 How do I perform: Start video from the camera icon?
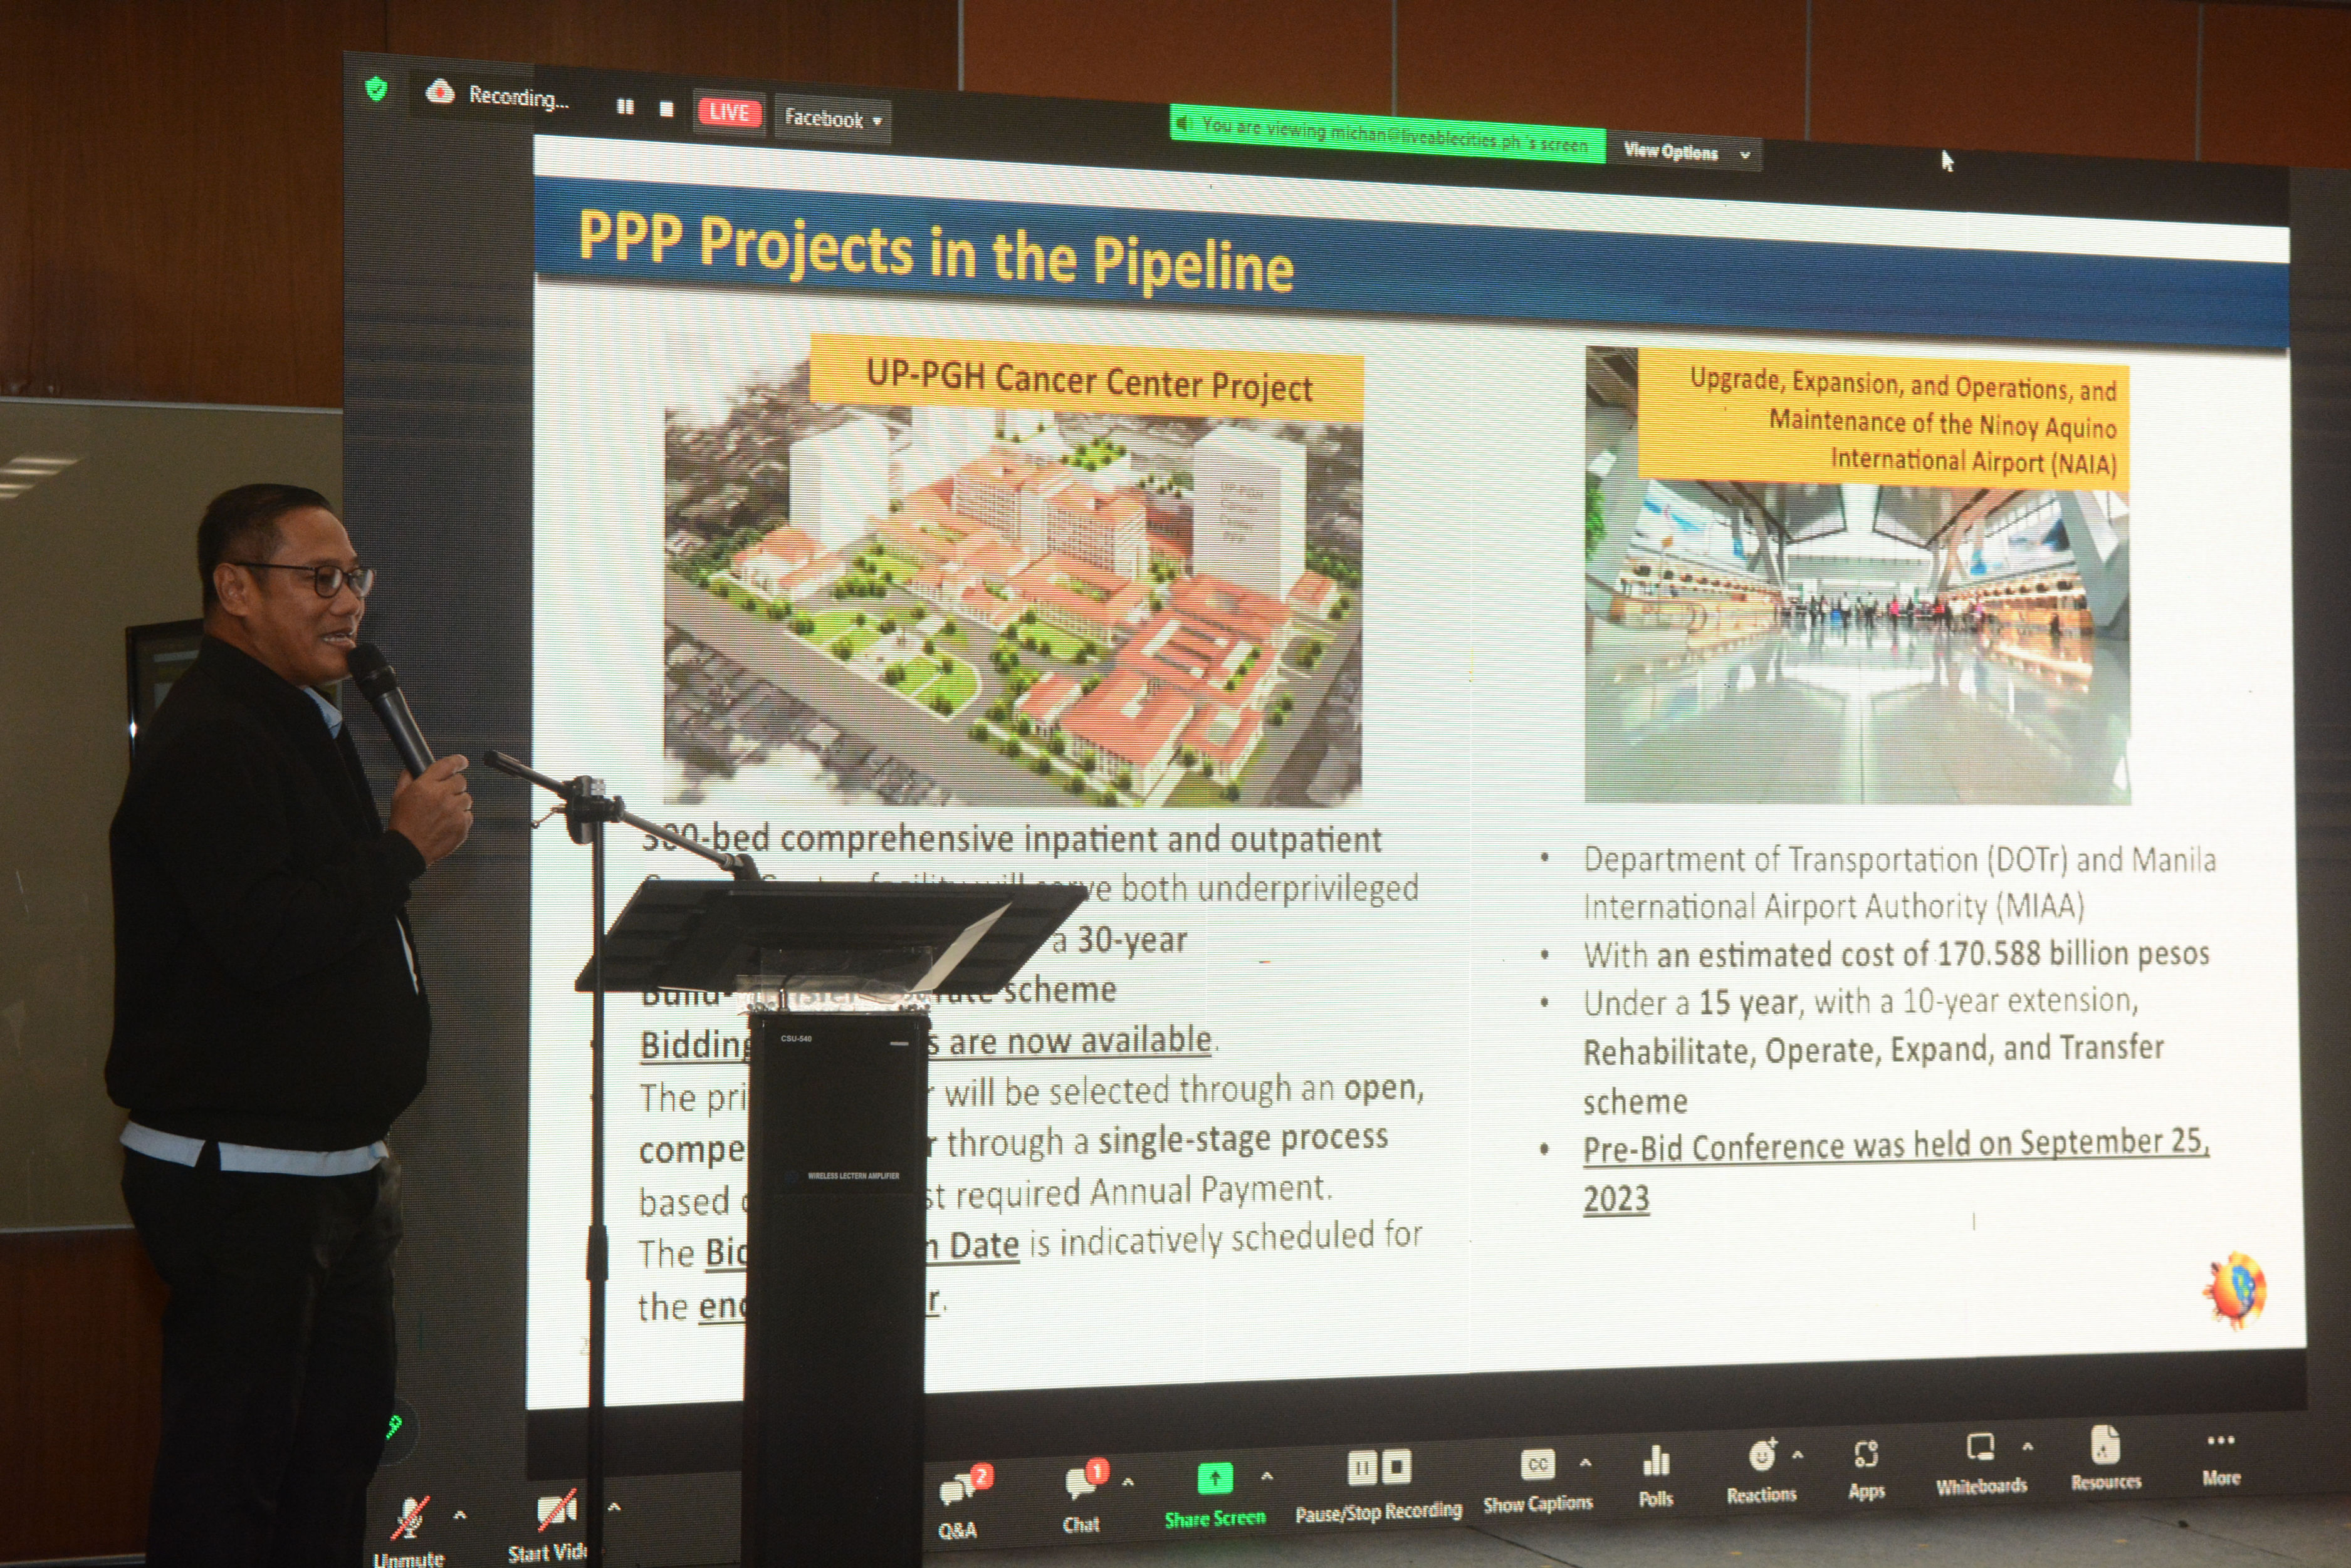pyautogui.click(x=548, y=1527)
